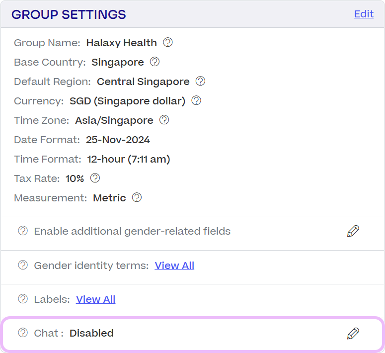
Task: Open help icon next to Base Country
Action: pos(154,62)
